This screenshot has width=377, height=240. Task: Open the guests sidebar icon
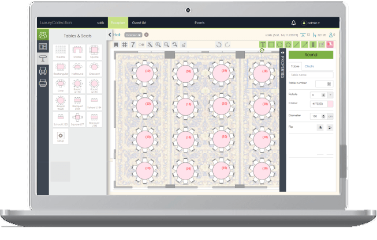click(x=43, y=35)
